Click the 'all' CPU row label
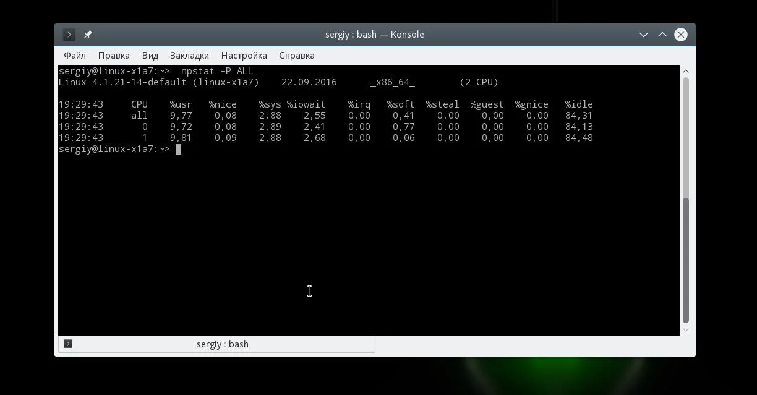 coord(139,116)
